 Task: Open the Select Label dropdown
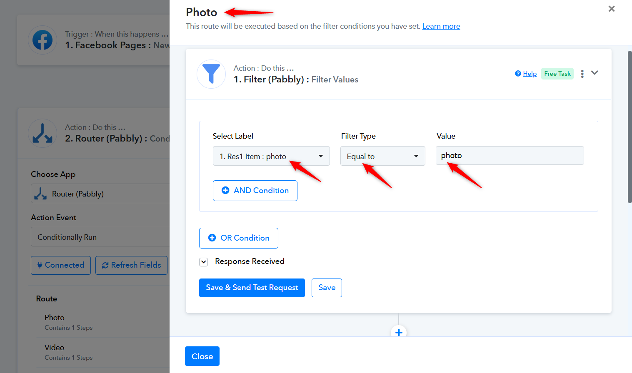point(271,156)
